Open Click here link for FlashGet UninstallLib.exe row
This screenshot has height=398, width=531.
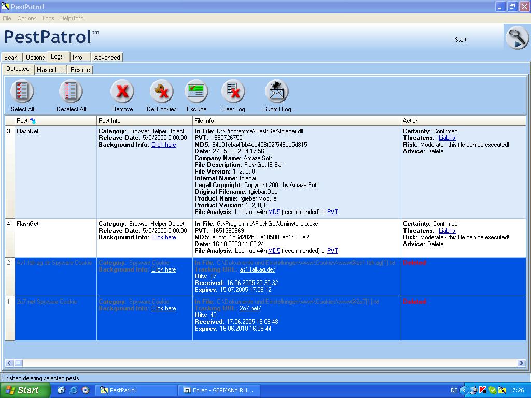pyautogui.click(x=163, y=237)
